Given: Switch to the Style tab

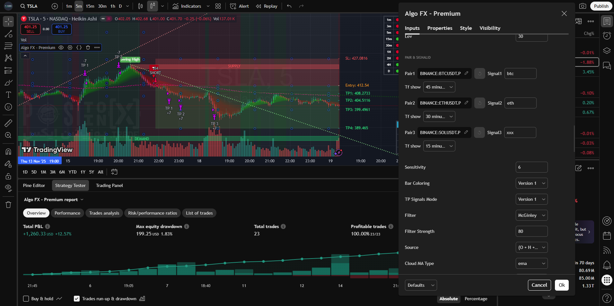Looking at the screenshot, I should pyautogui.click(x=466, y=28).
